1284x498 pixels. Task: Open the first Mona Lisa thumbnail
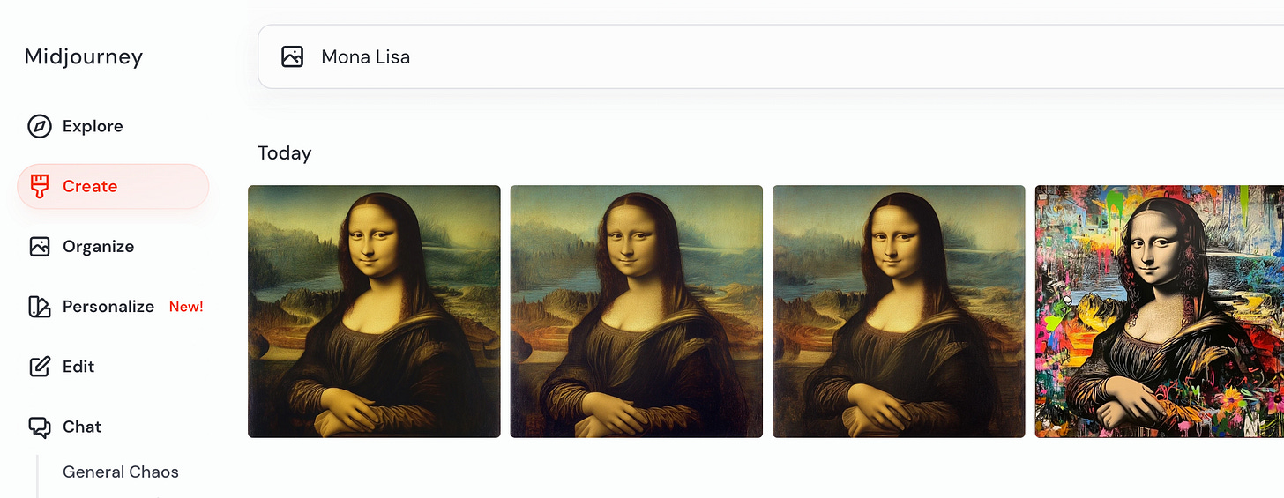374,311
